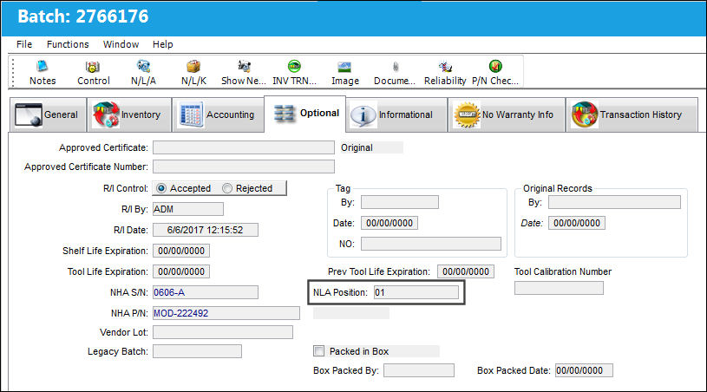Image resolution: width=707 pixels, height=392 pixels.
Task: Click the Approved Certificate field
Action: click(244, 147)
